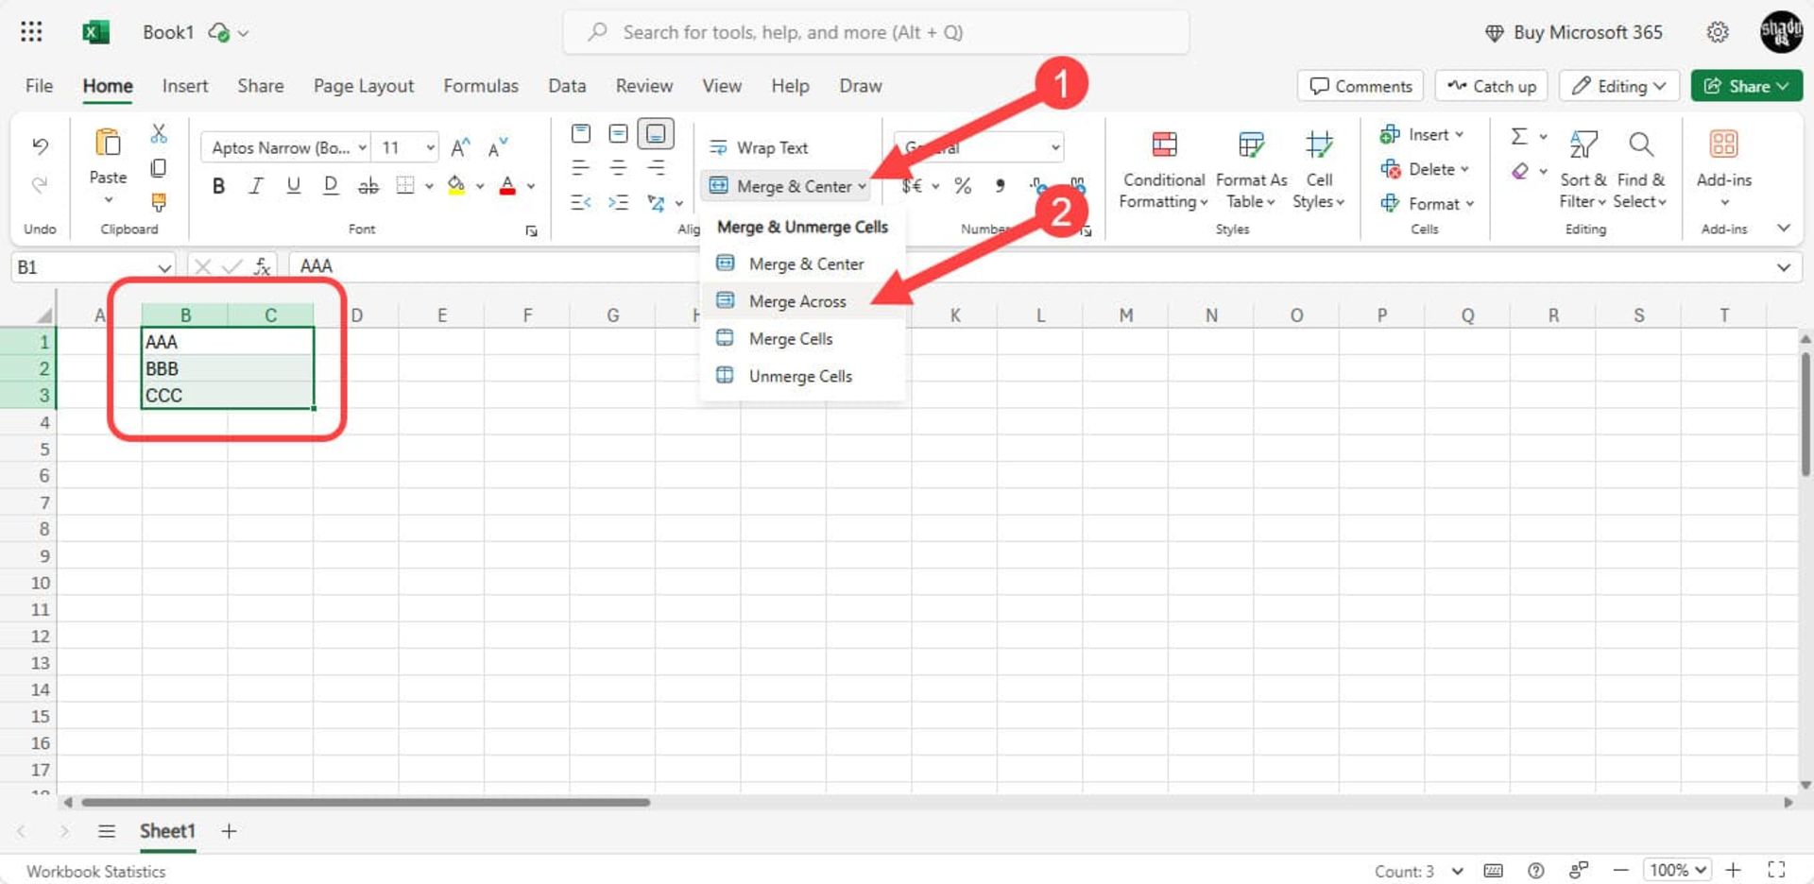Click the green Share button
1814x884 pixels.
1745,86
